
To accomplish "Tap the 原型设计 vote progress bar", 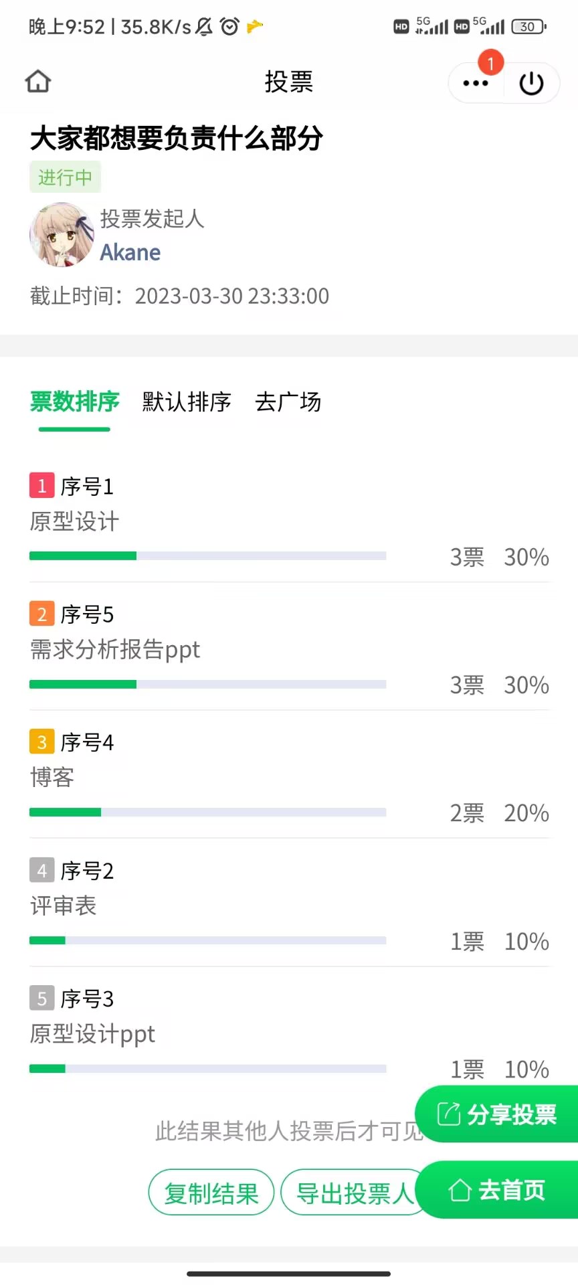I will [207, 555].
